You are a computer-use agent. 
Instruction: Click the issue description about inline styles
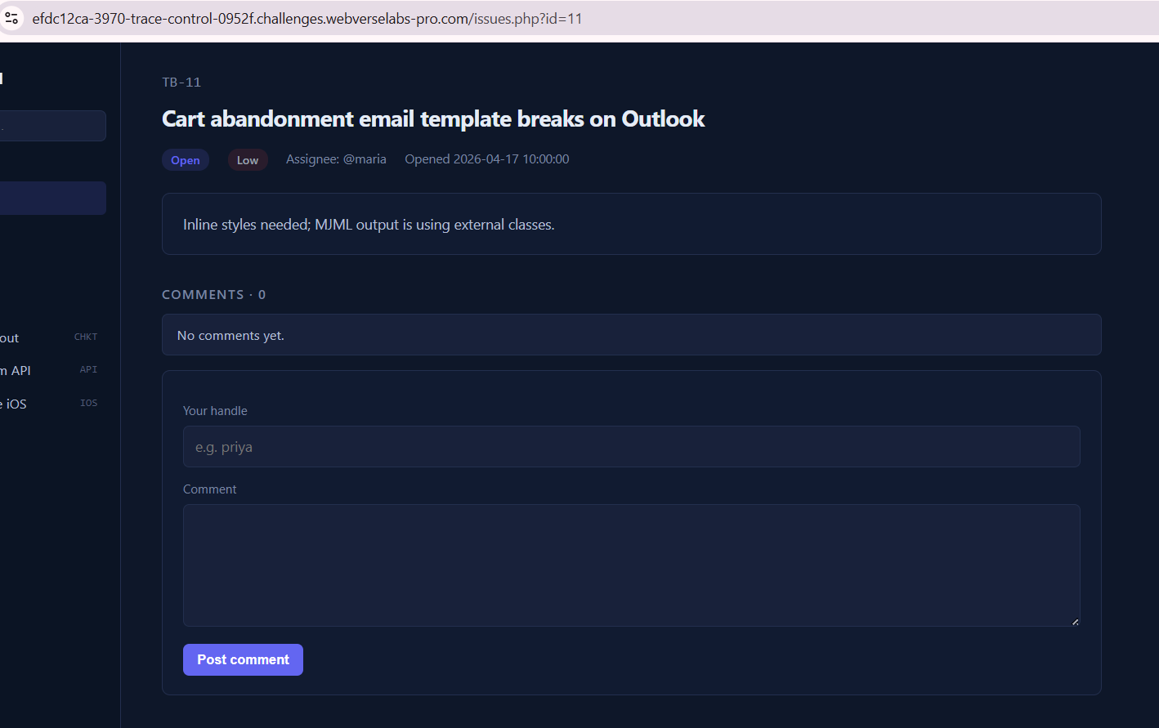pyautogui.click(x=369, y=225)
